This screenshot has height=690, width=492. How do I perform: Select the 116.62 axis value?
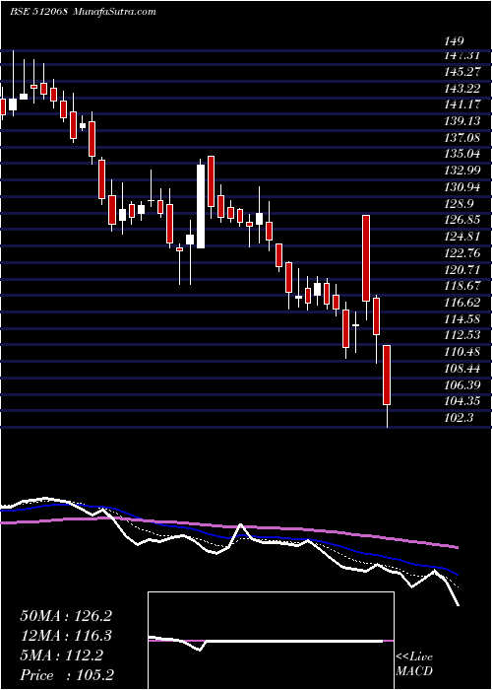click(462, 303)
